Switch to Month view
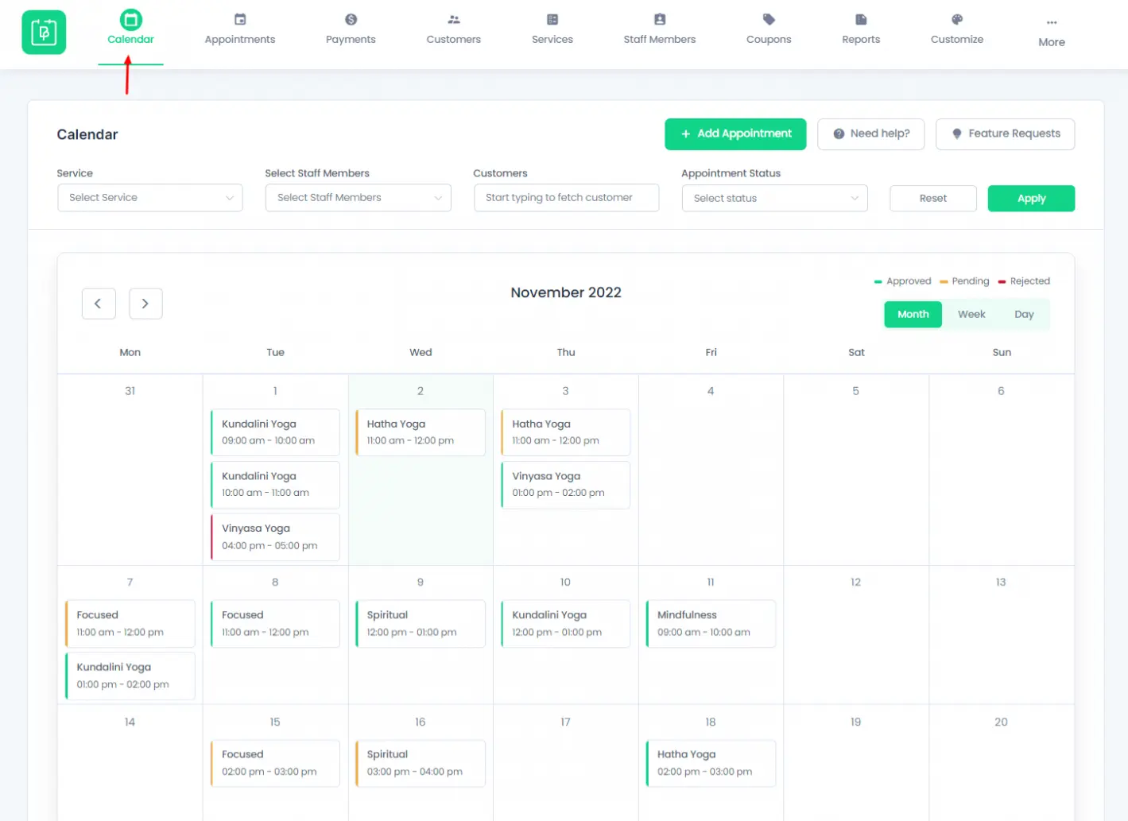The height and width of the screenshot is (821, 1128). tap(913, 315)
